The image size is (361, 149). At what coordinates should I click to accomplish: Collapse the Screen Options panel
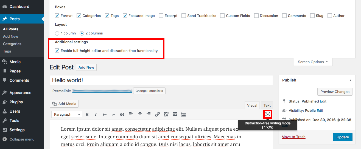[x=313, y=62]
